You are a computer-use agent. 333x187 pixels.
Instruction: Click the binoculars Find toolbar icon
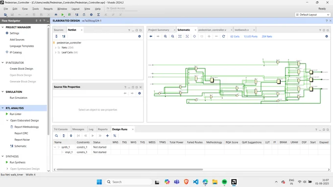(x=56, y=15)
